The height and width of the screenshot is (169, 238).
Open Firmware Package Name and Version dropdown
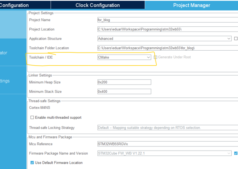pyautogui.click(x=165, y=153)
